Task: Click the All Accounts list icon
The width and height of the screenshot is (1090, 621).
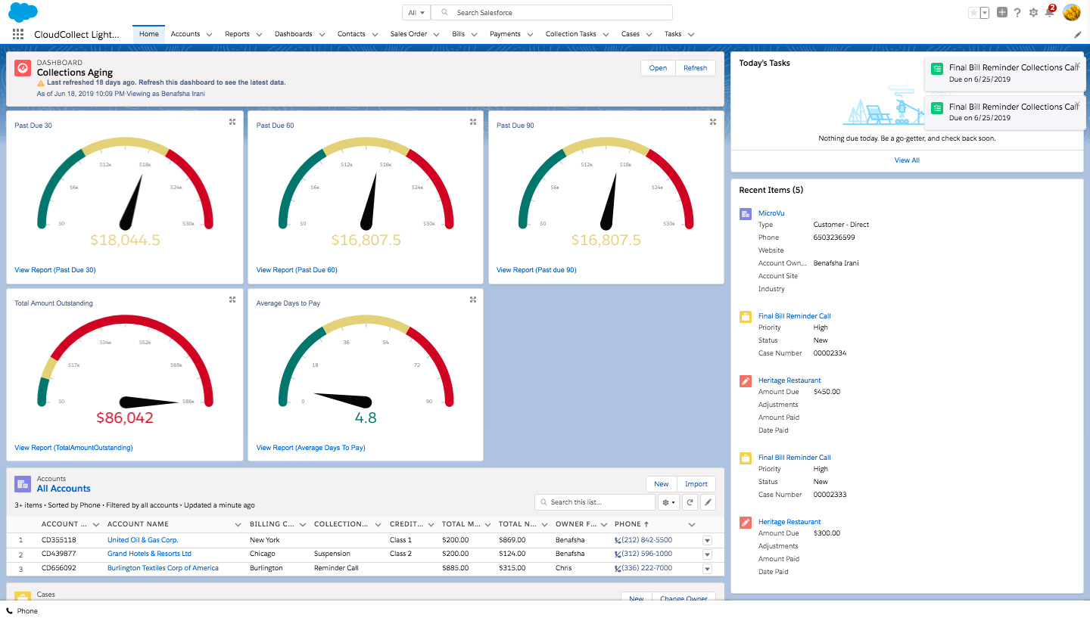Action: coord(23,484)
